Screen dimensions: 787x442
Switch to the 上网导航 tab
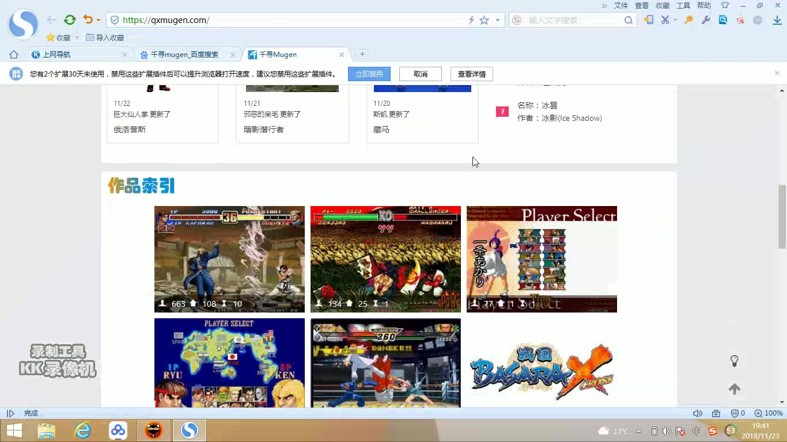[80, 55]
